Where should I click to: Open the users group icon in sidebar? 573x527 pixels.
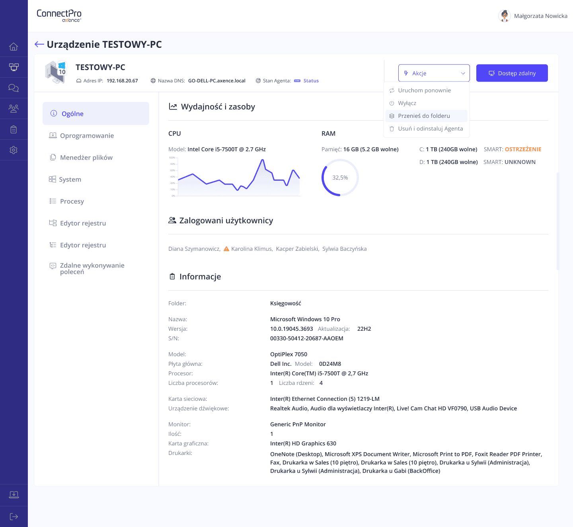14,109
